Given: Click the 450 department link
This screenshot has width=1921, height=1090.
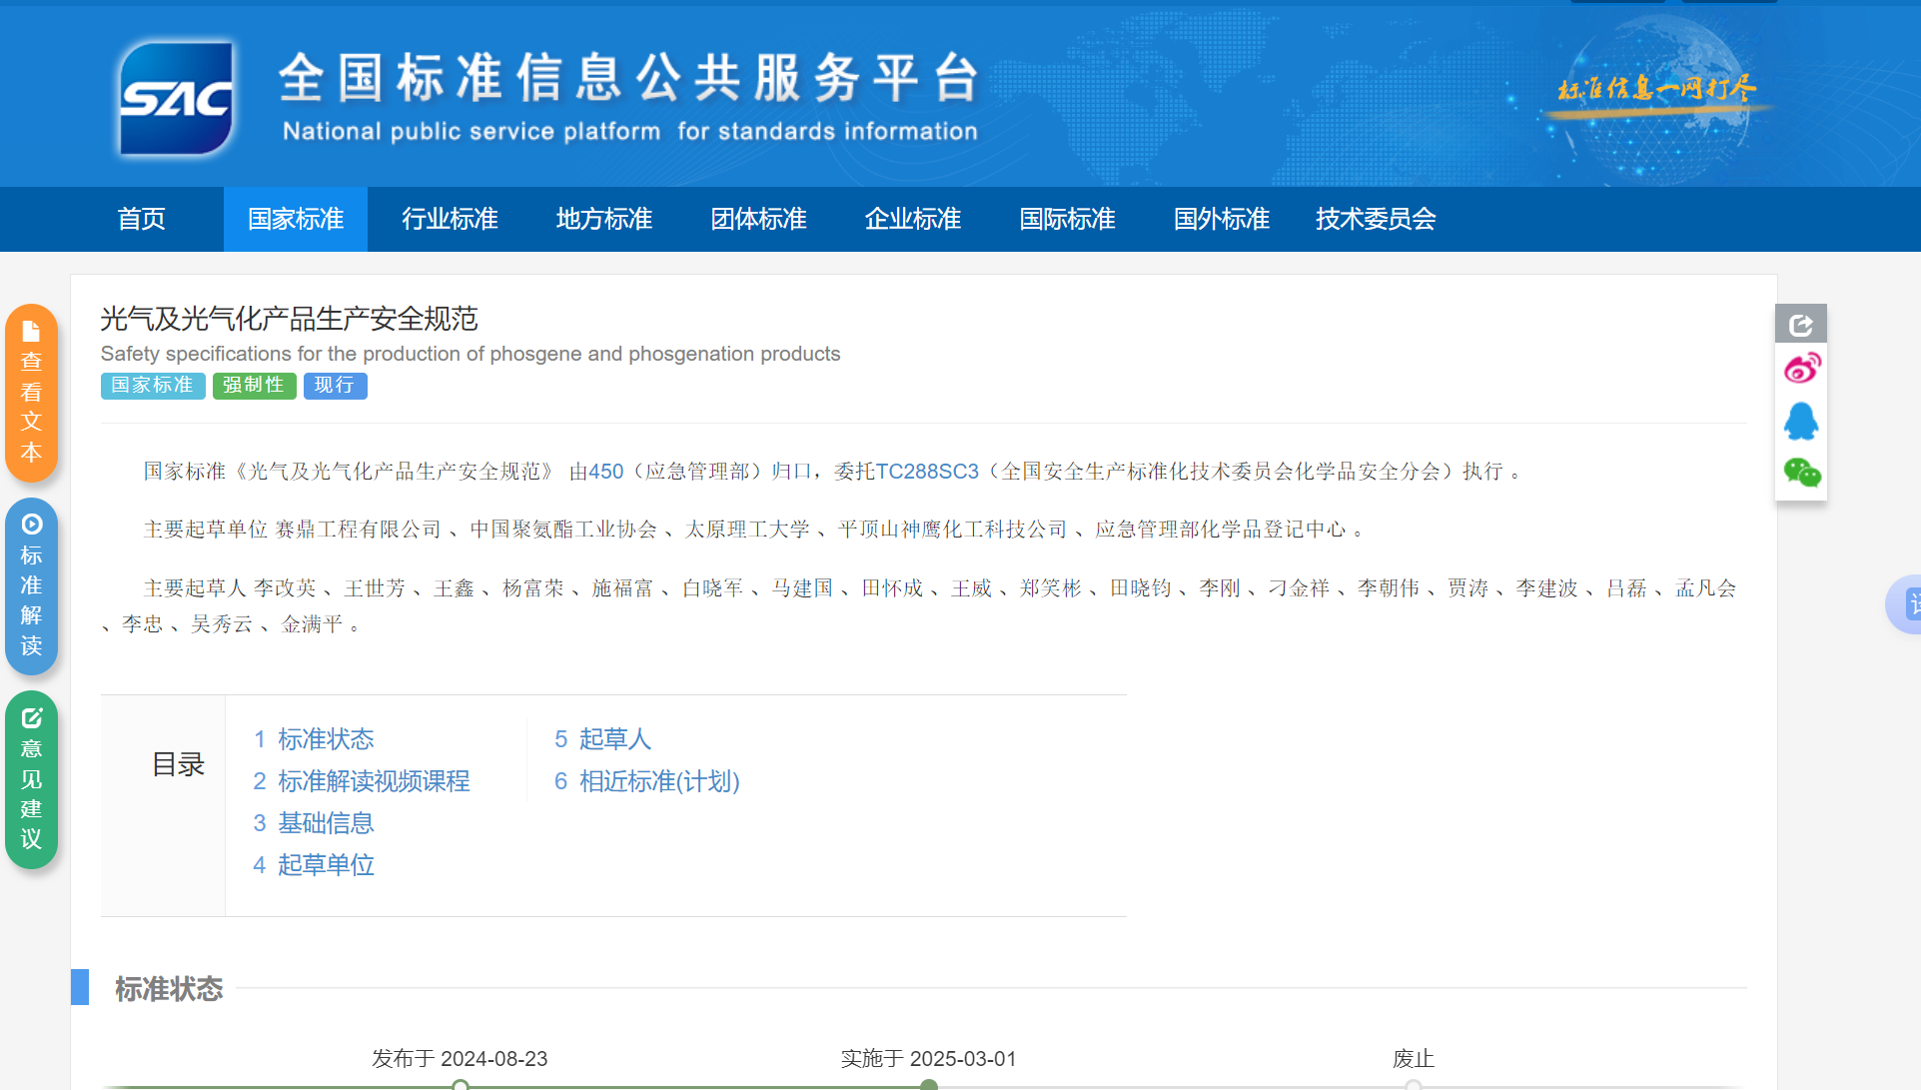Looking at the screenshot, I should coord(605,472).
